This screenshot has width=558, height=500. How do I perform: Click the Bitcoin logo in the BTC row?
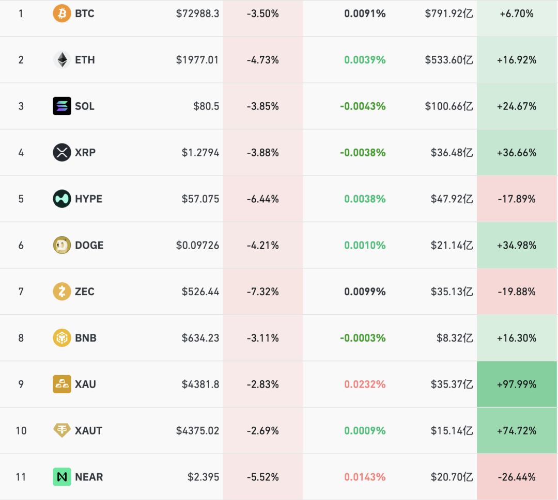click(x=62, y=13)
